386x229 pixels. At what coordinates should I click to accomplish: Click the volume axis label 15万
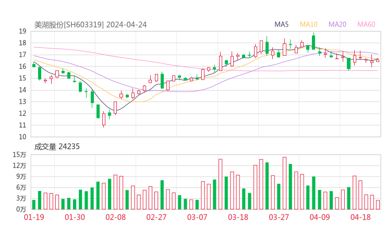tap(19, 155)
